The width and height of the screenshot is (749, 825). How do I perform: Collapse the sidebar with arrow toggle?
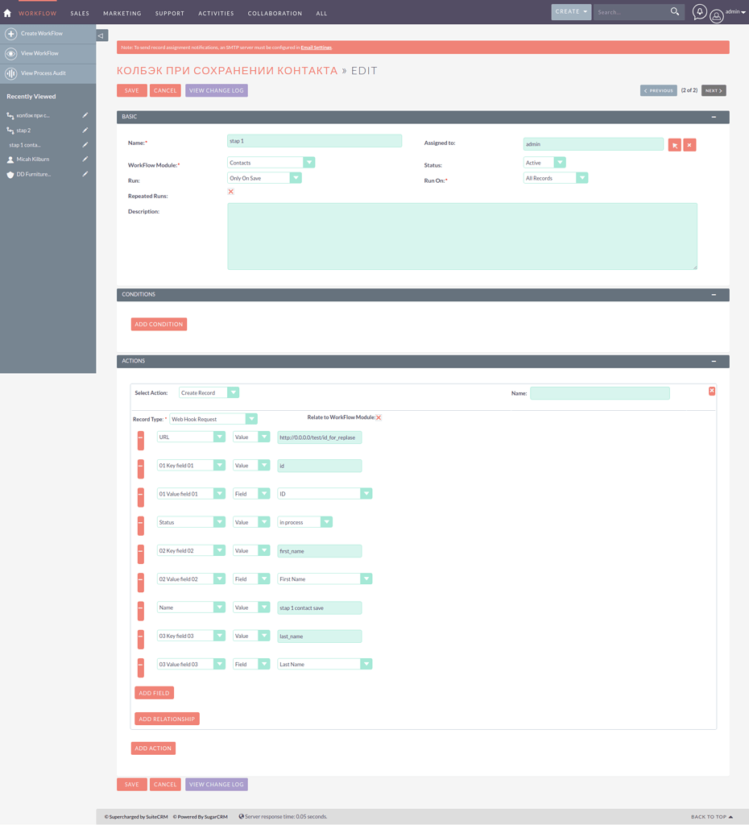pyautogui.click(x=101, y=35)
